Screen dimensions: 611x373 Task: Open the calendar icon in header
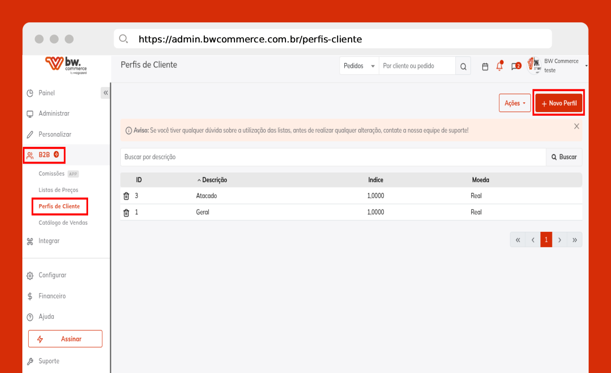[x=485, y=67]
